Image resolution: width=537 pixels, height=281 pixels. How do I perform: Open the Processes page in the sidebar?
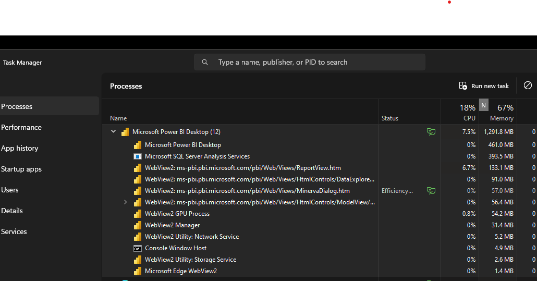50,106
